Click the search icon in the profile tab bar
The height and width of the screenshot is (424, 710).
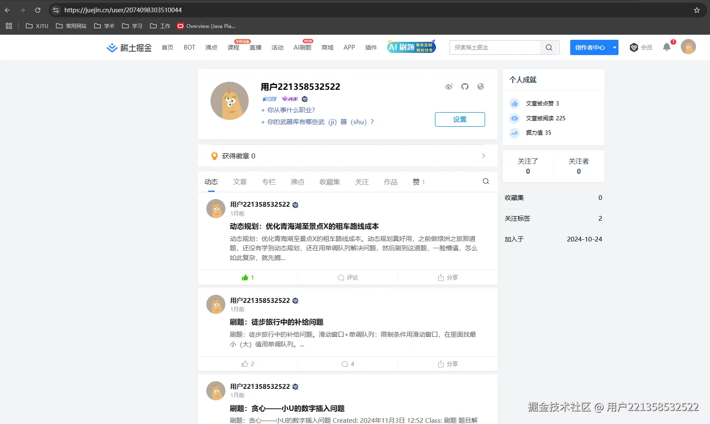pyautogui.click(x=485, y=181)
